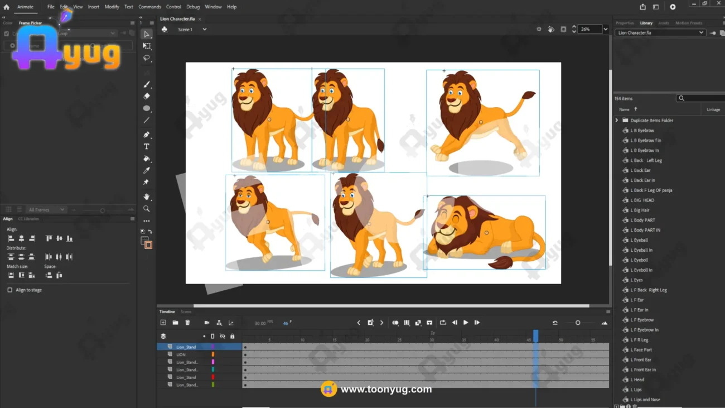The height and width of the screenshot is (408, 725).
Task: Toggle hide all layers eye icon
Action: coord(223,337)
